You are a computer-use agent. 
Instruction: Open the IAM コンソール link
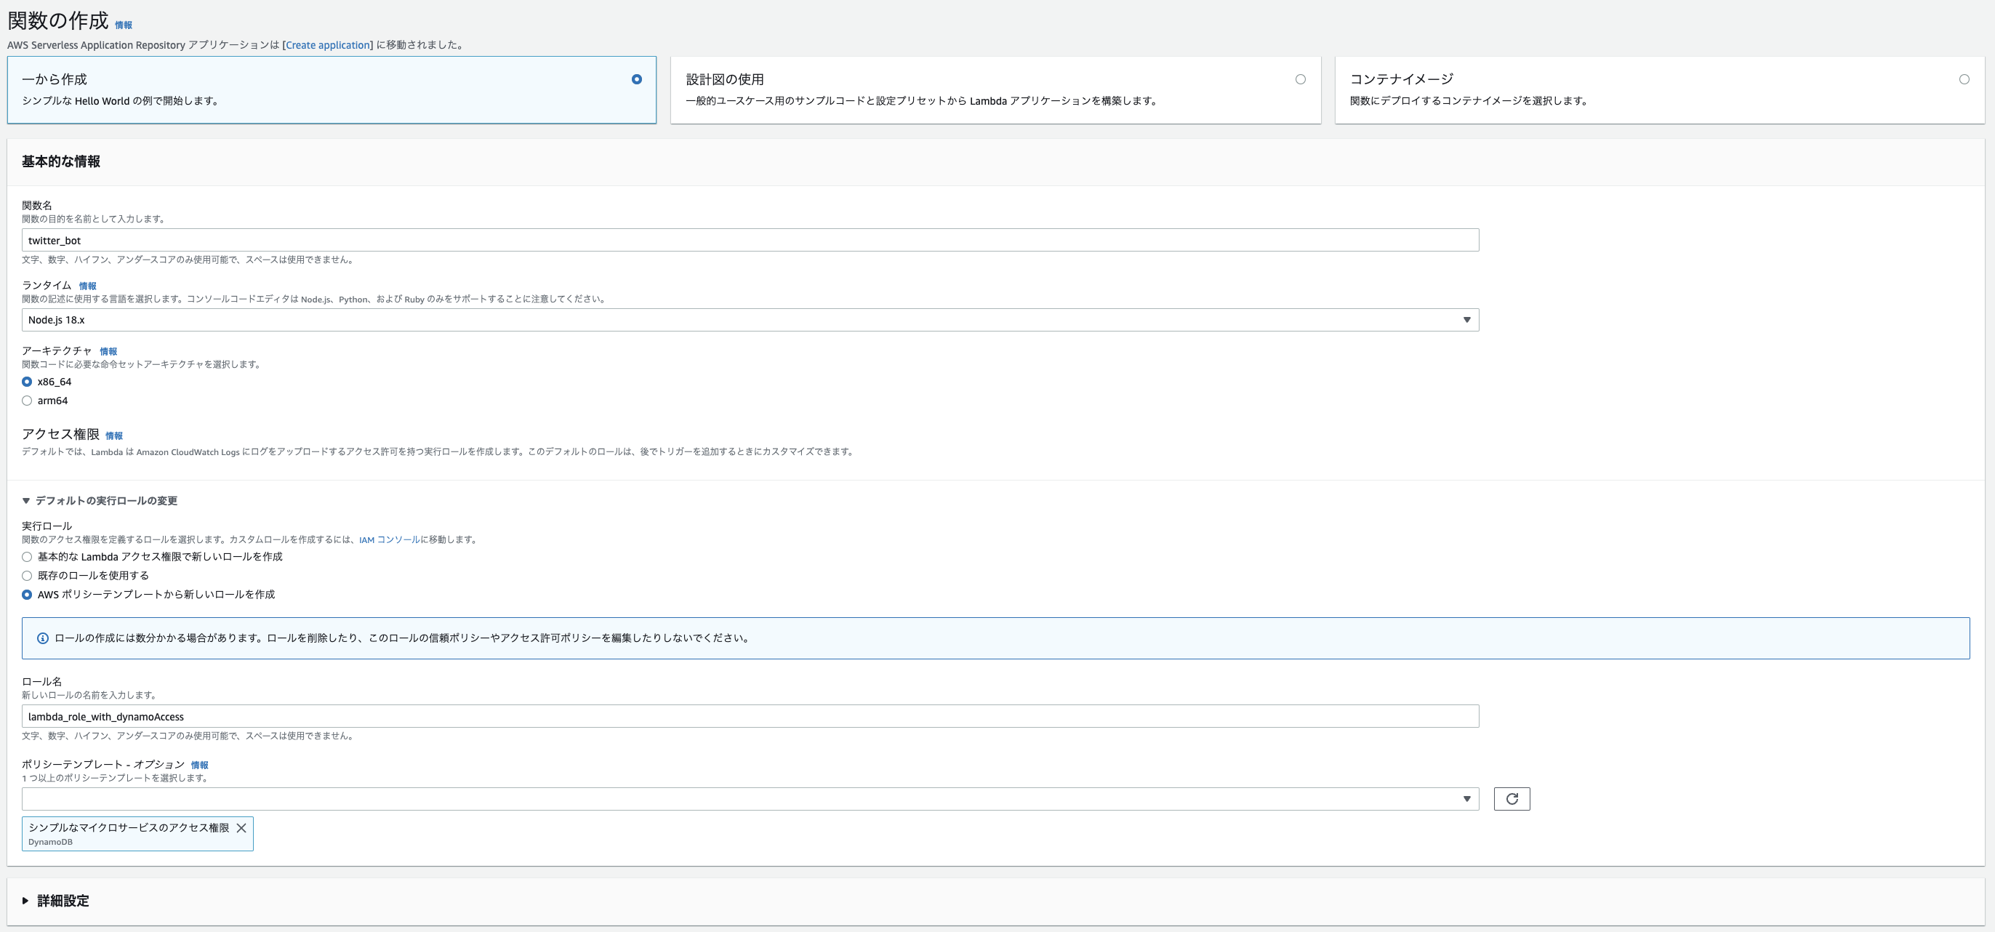pyautogui.click(x=390, y=539)
